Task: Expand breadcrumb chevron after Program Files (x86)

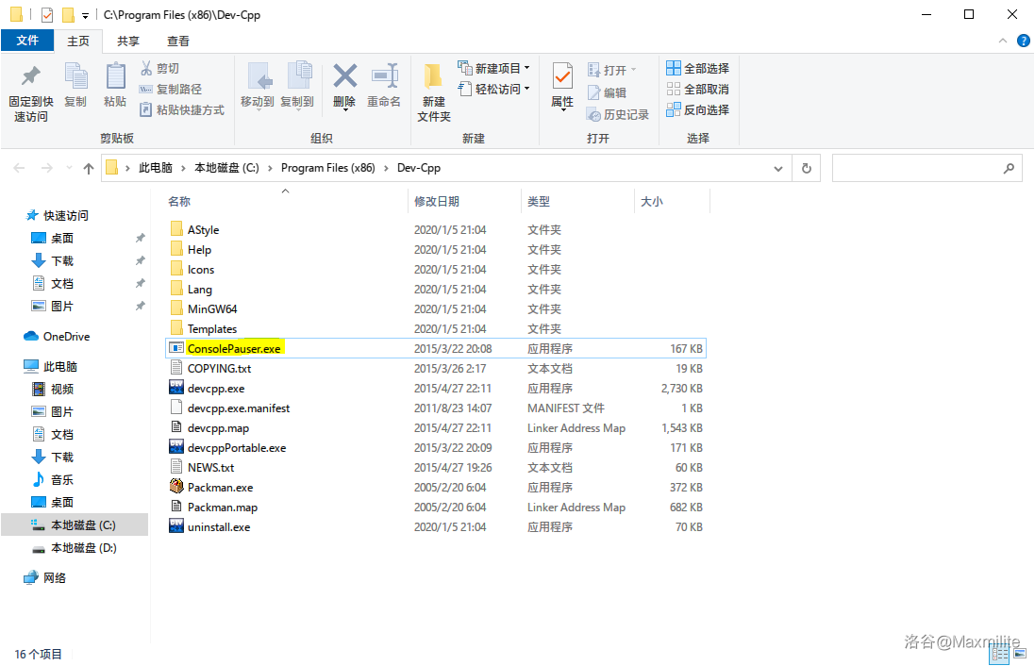Action: click(x=386, y=168)
